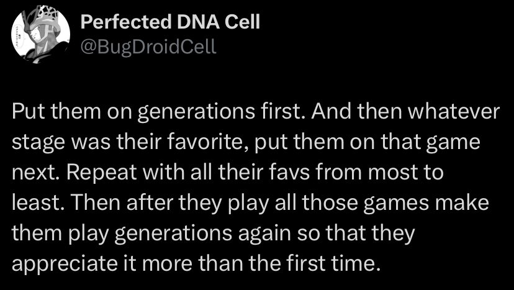Click 'generations' in the first tweet line
Screen dimensions: 514x290
pos(196,112)
